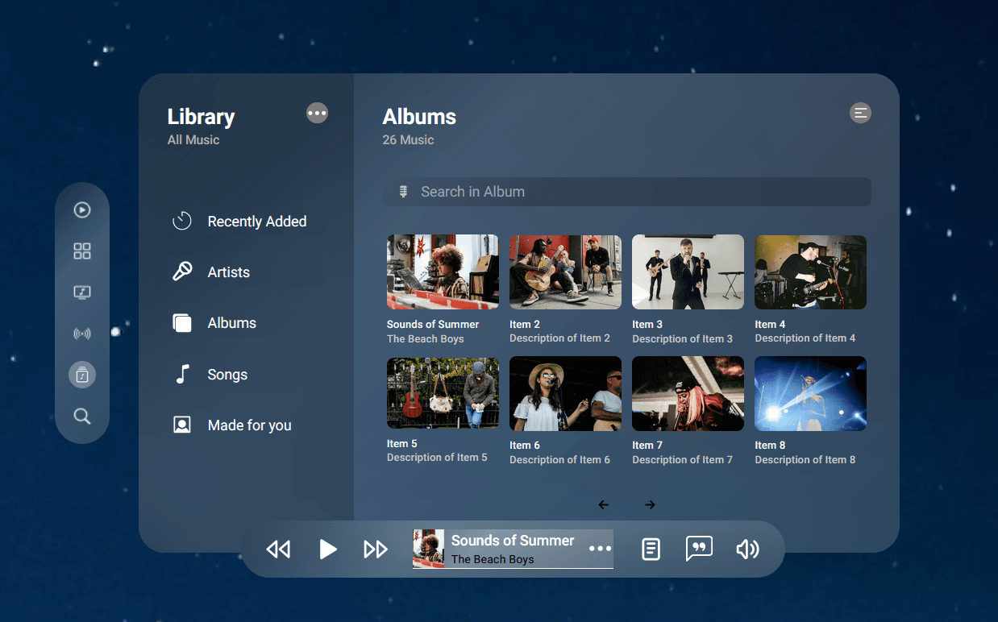Screen dimensions: 998x622
Task: Go to next albums page arrow
Action: (650, 505)
